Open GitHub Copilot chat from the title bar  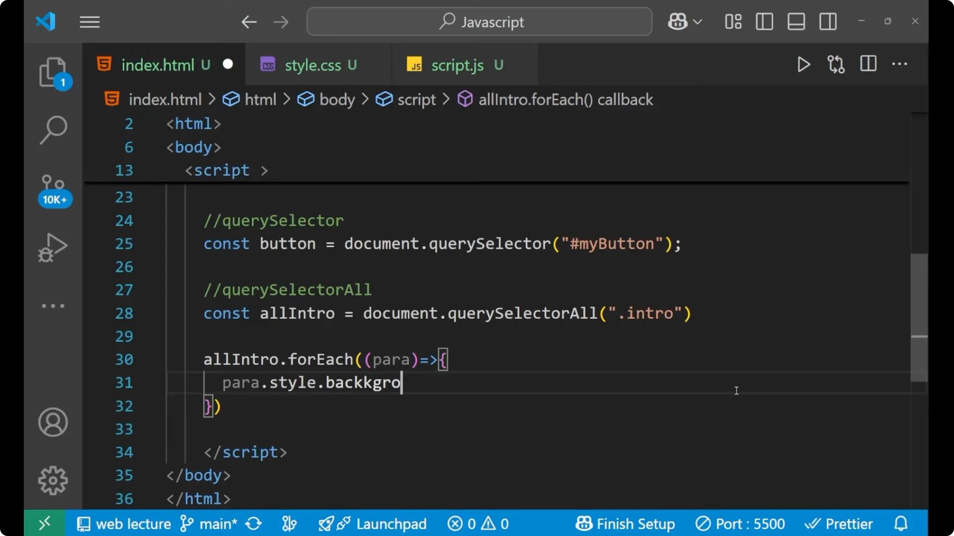point(677,21)
